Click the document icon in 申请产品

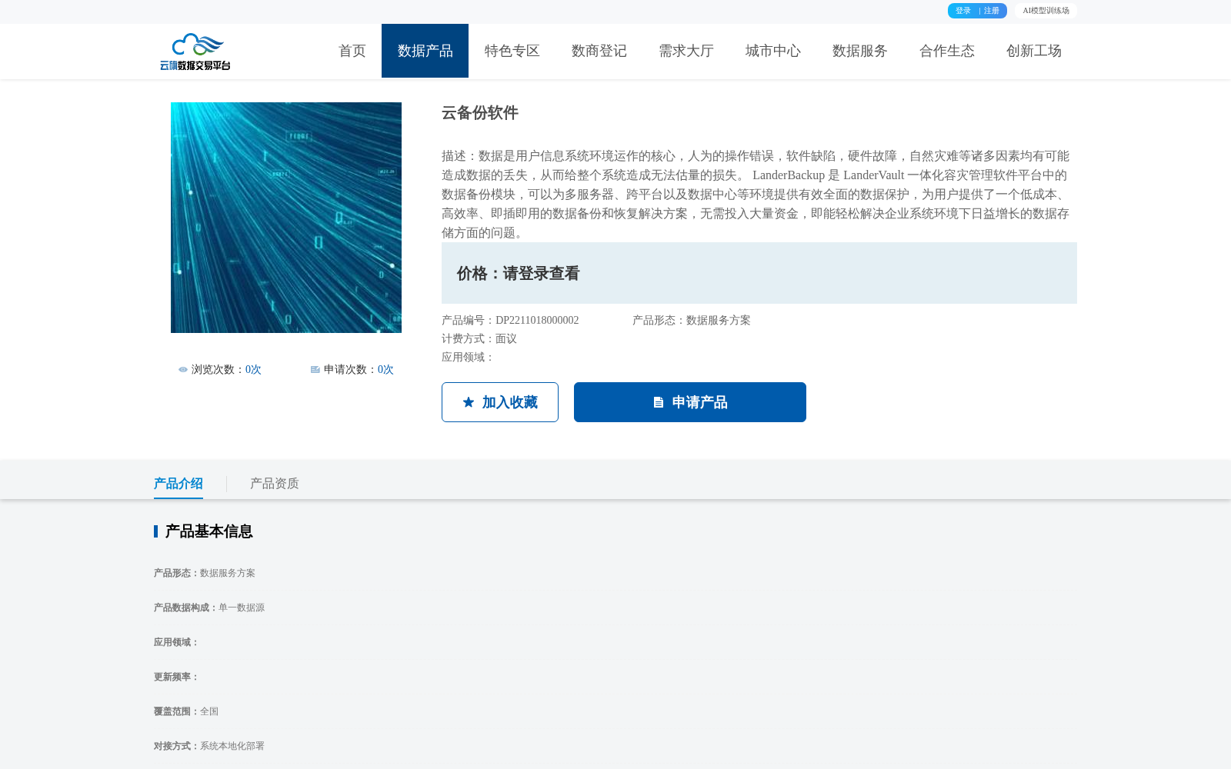(659, 402)
